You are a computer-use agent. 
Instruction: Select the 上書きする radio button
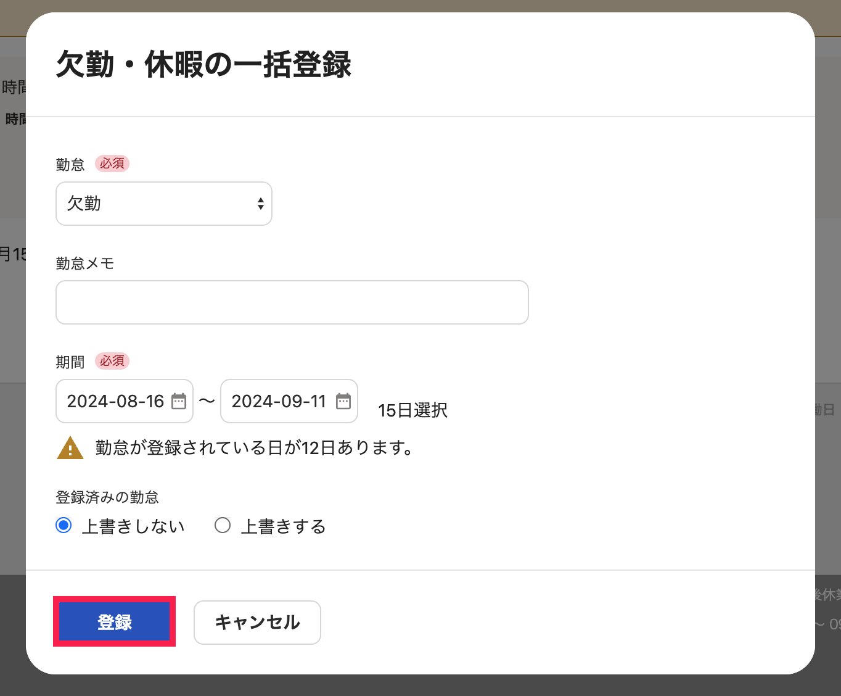pos(223,526)
